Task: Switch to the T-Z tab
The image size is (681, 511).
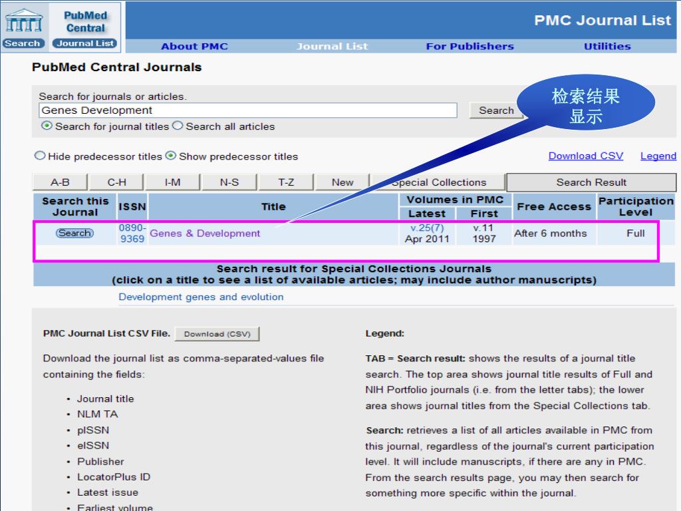Action: [286, 182]
